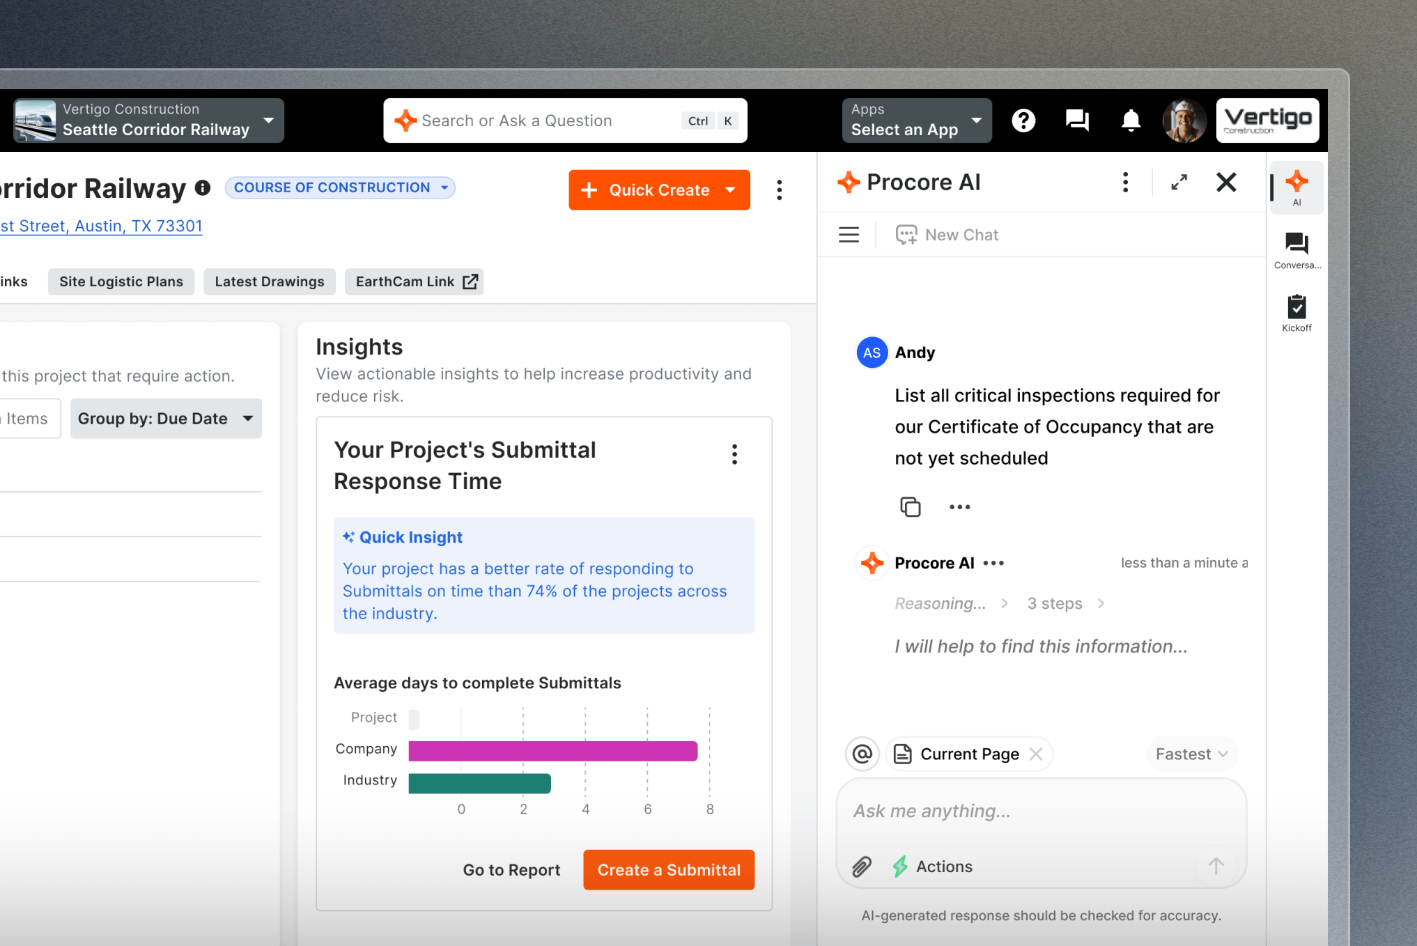Click the Seattle Corridor Railway project thumbnail
The width and height of the screenshot is (1417, 946).
(x=35, y=121)
